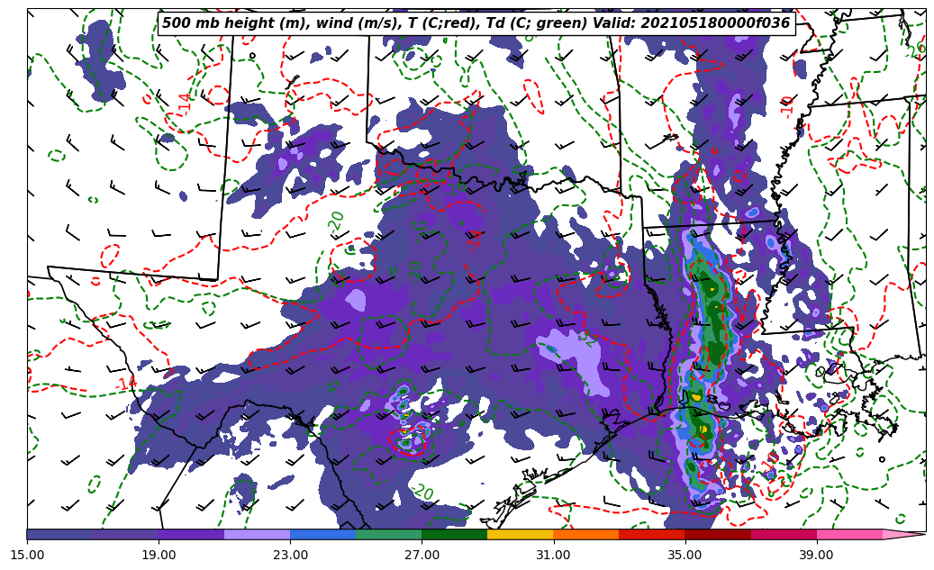This screenshot has height=570, width=934.
Task: Click the red -10 label beside the Mississippi River
Action: point(787,106)
